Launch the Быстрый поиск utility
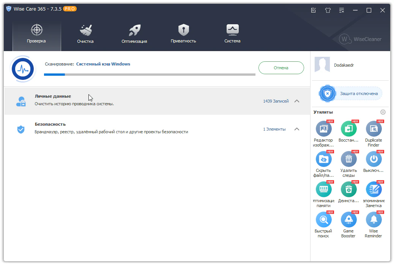The height and width of the screenshot is (265, 394). point(323,220)
